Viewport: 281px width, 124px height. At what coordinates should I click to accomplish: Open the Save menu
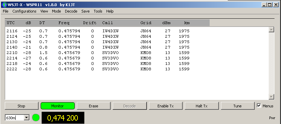(85, 11)
